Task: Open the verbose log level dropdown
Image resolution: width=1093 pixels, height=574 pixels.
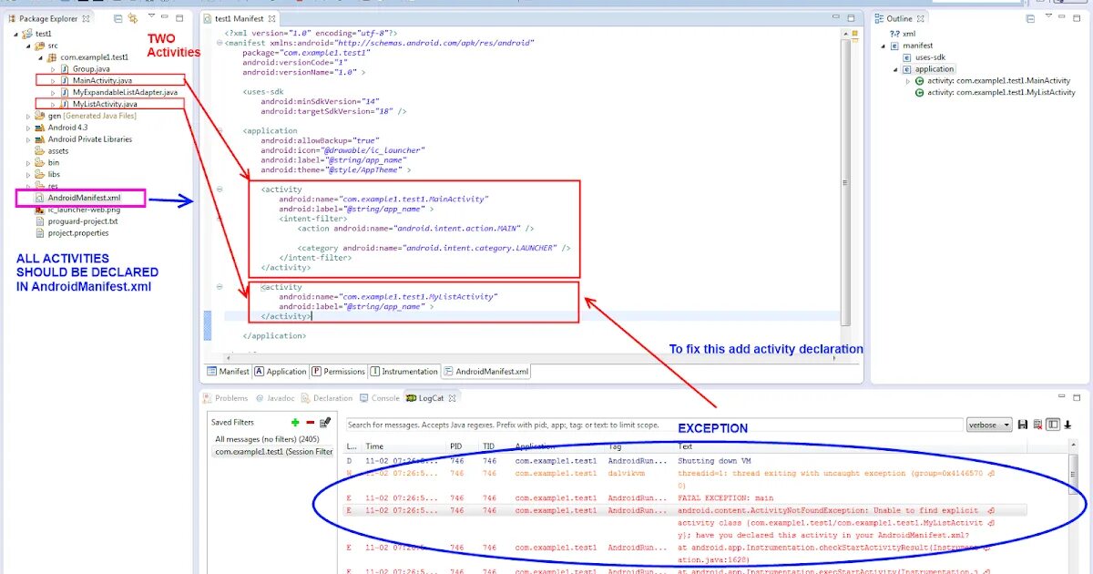Action: click(989, 425)
